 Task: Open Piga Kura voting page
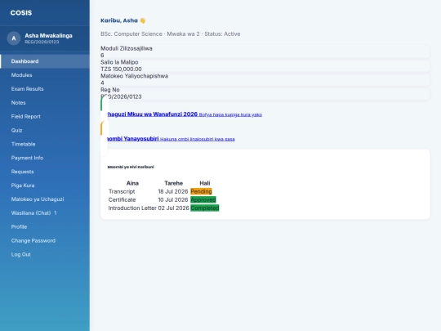click(45, 186)
